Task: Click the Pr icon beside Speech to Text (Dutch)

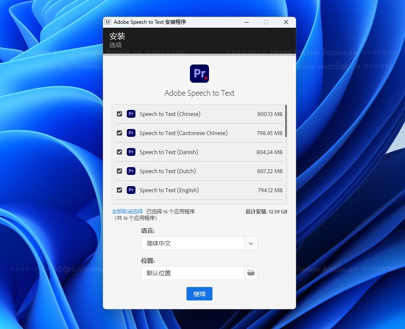Action: 131,171
